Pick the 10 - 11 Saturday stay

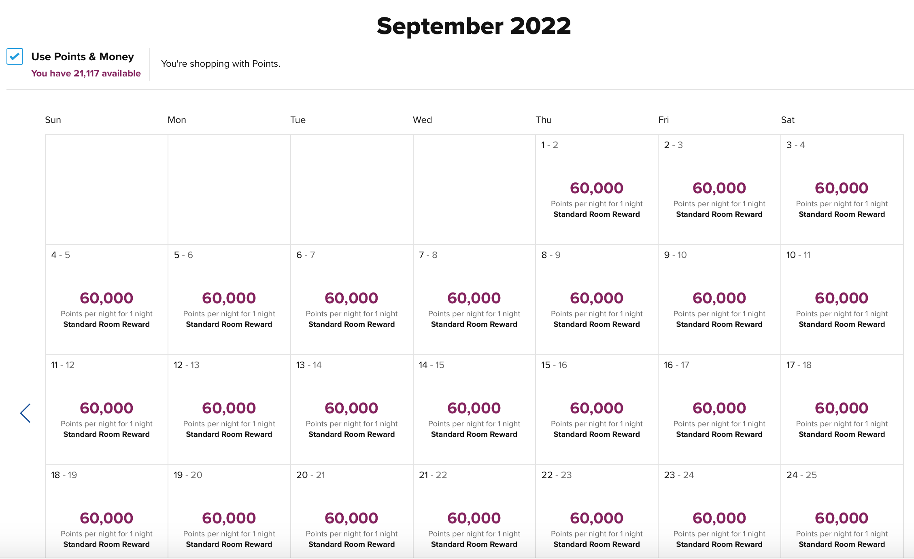[842, 300]
